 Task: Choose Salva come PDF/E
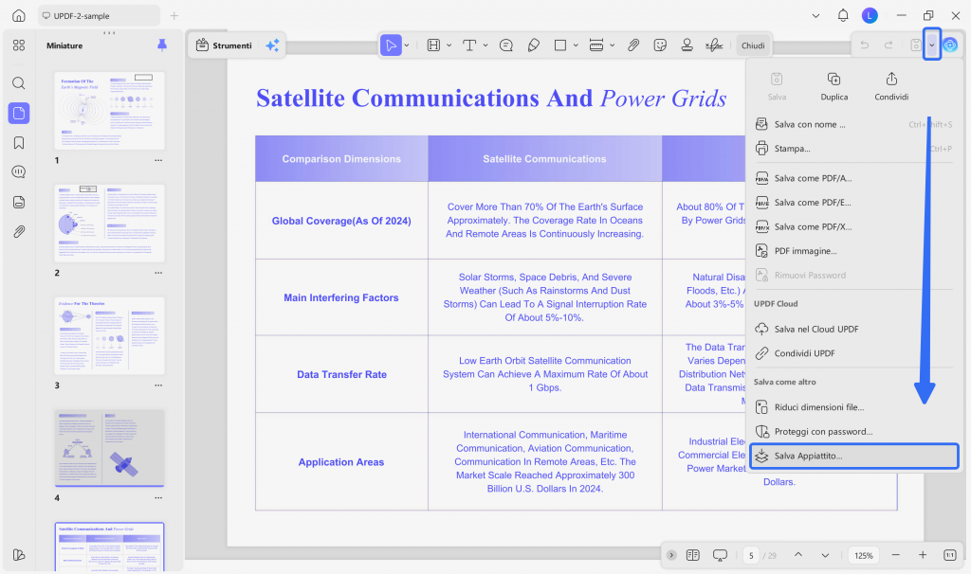[854, 203]
